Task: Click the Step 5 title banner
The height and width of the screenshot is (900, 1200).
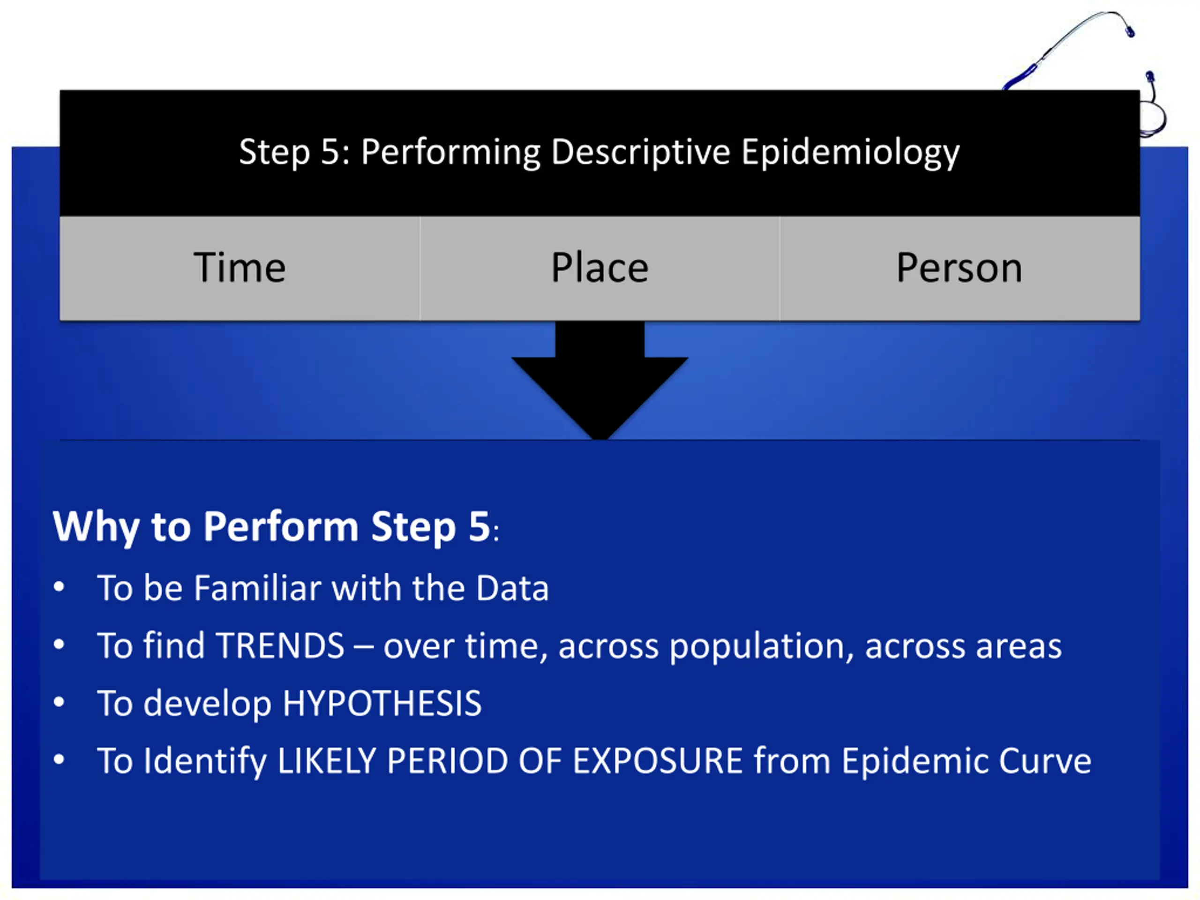Action: pyautogui.click(x=600, y=153)
